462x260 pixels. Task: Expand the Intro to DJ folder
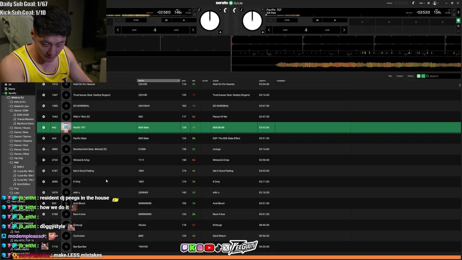tap(9, 102)
